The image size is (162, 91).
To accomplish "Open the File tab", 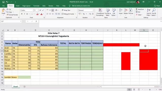I will click(3, 6).
